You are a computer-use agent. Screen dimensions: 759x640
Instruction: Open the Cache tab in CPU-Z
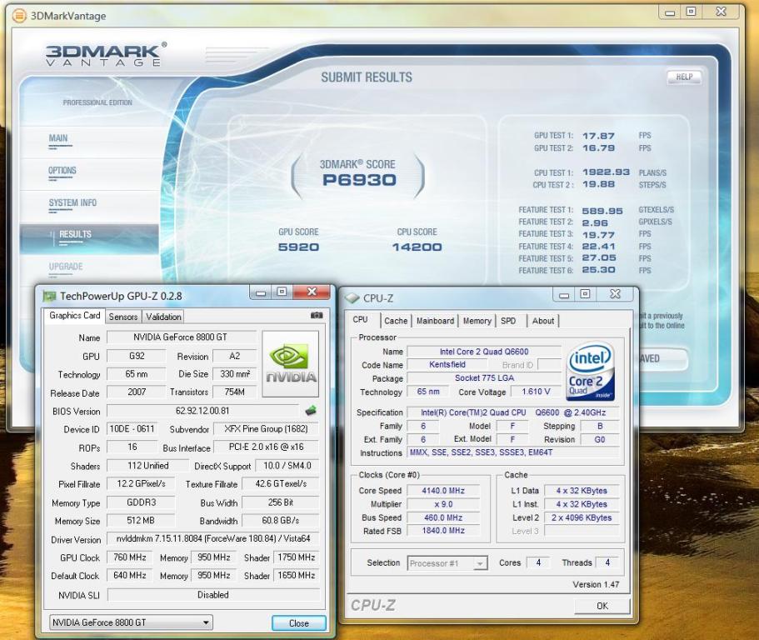[x=396, y=321]
